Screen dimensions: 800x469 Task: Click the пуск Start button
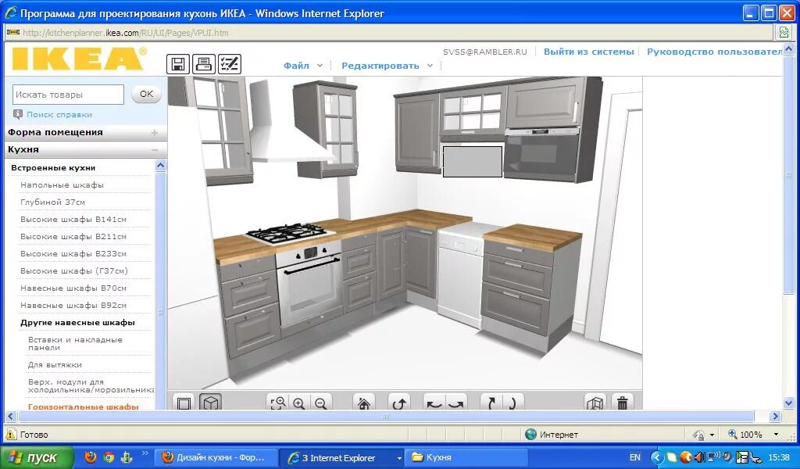point(36,457)
